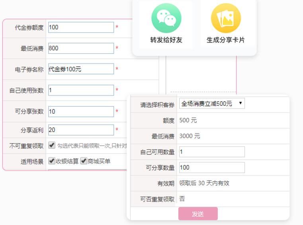Click the 额度 value 500 元
This screenshot has height=225, width=303.
coord(188,120)
